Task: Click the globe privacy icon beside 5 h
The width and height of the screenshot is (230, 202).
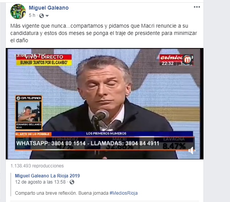Action: click(x=42, y=15)
